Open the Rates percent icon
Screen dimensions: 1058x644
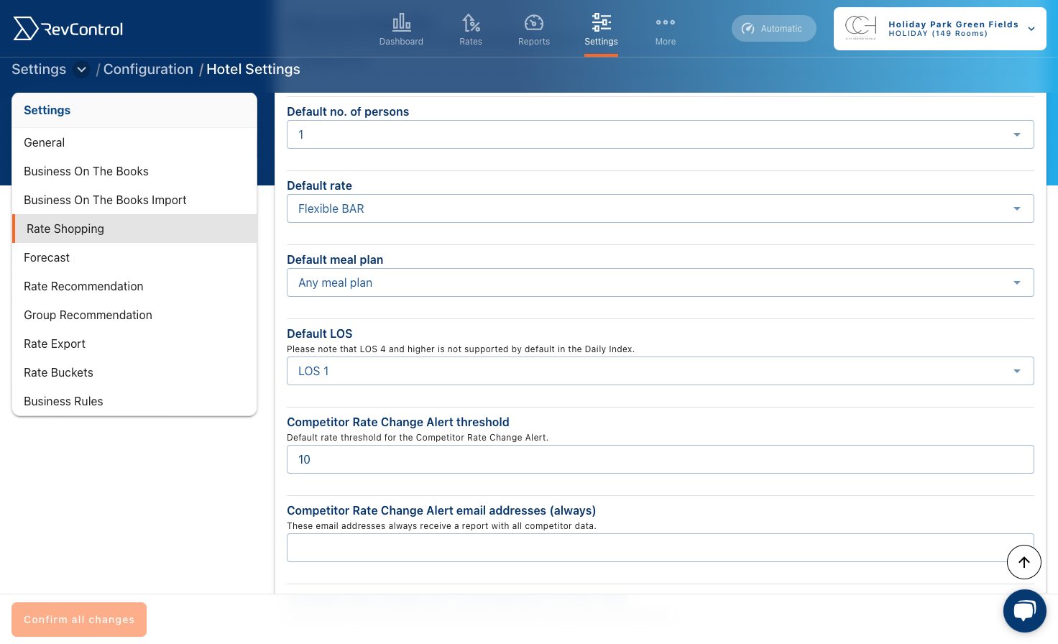[x=471, y=22]
